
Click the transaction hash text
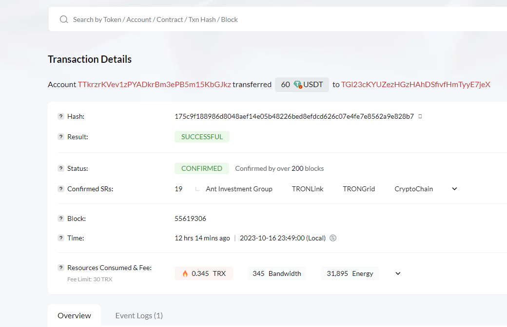pos(294,116)
